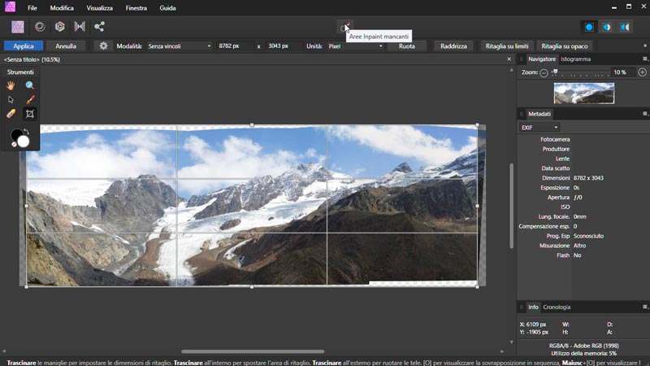Viewport: 650px width, 366px height.
Task: Select the Zoom magnifier tool
Action: tap(30, 85)
